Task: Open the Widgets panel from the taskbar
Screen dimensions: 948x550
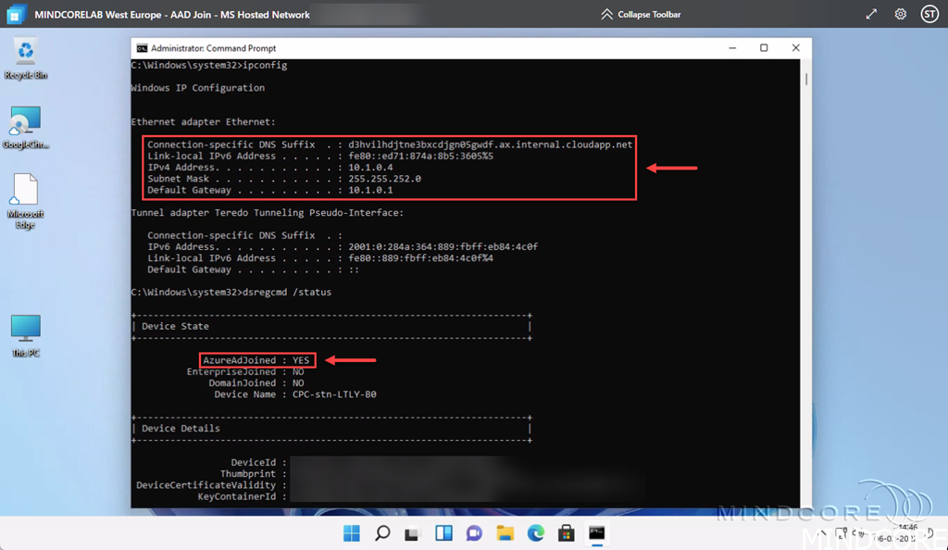Action: pos(443,533)
